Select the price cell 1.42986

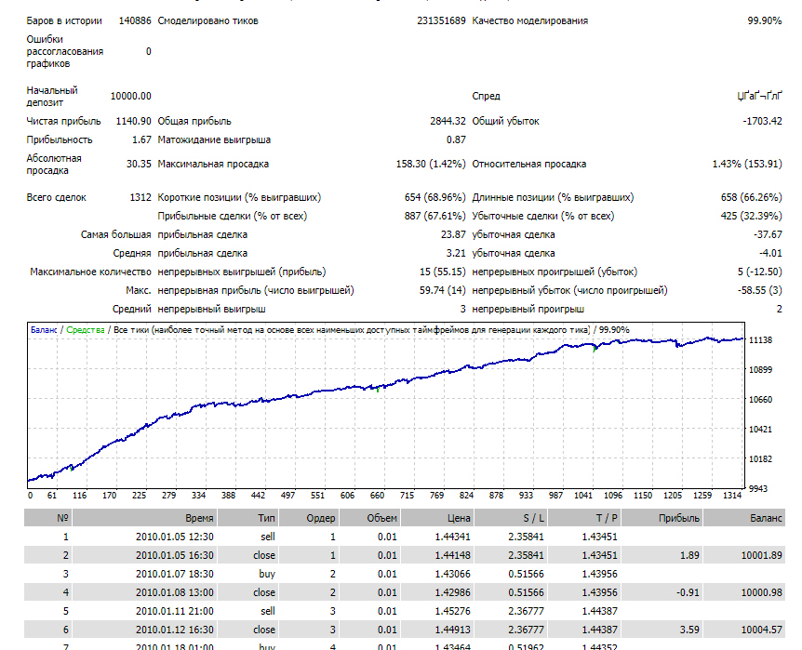tap(453, 592)
